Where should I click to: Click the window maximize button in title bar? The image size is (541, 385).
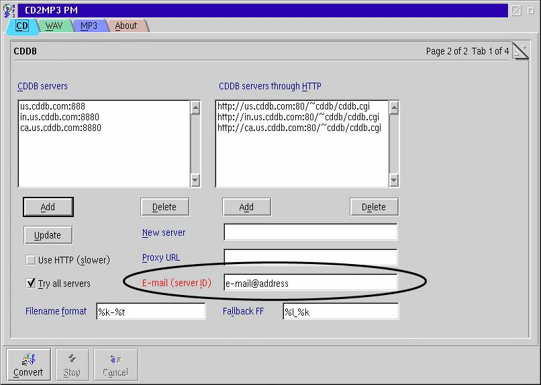(531, 11)
